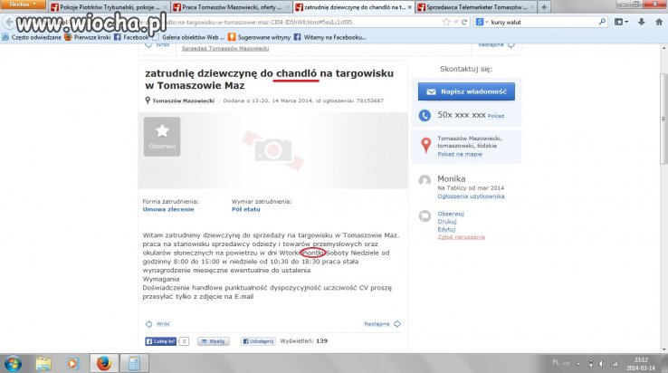This screenshot has width=668, height=373.
Task: Click the address bar URL field
Action: (x=241, y=22)
